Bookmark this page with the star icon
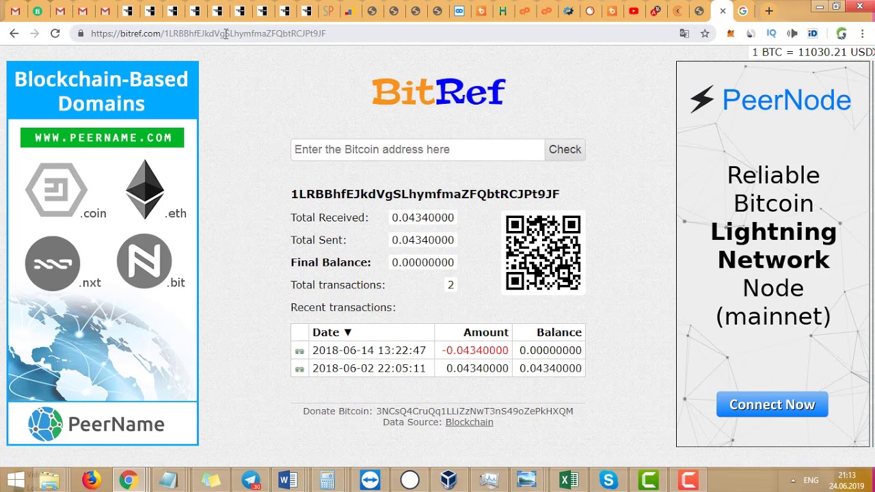This screenshot has width=875, height=492. [x=705, y=33]
